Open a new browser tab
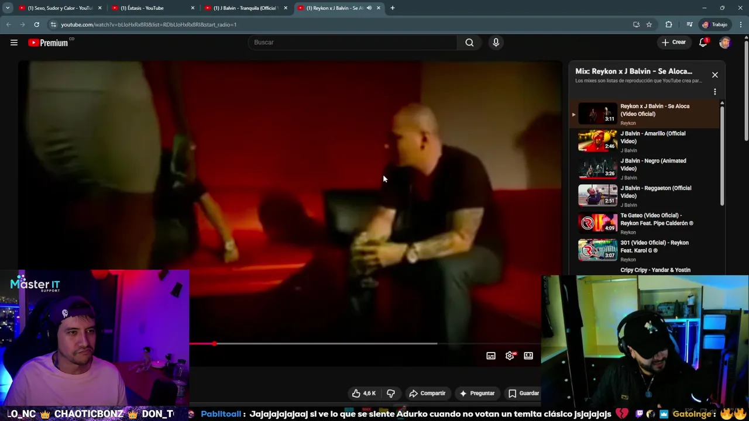 [393, 8]
